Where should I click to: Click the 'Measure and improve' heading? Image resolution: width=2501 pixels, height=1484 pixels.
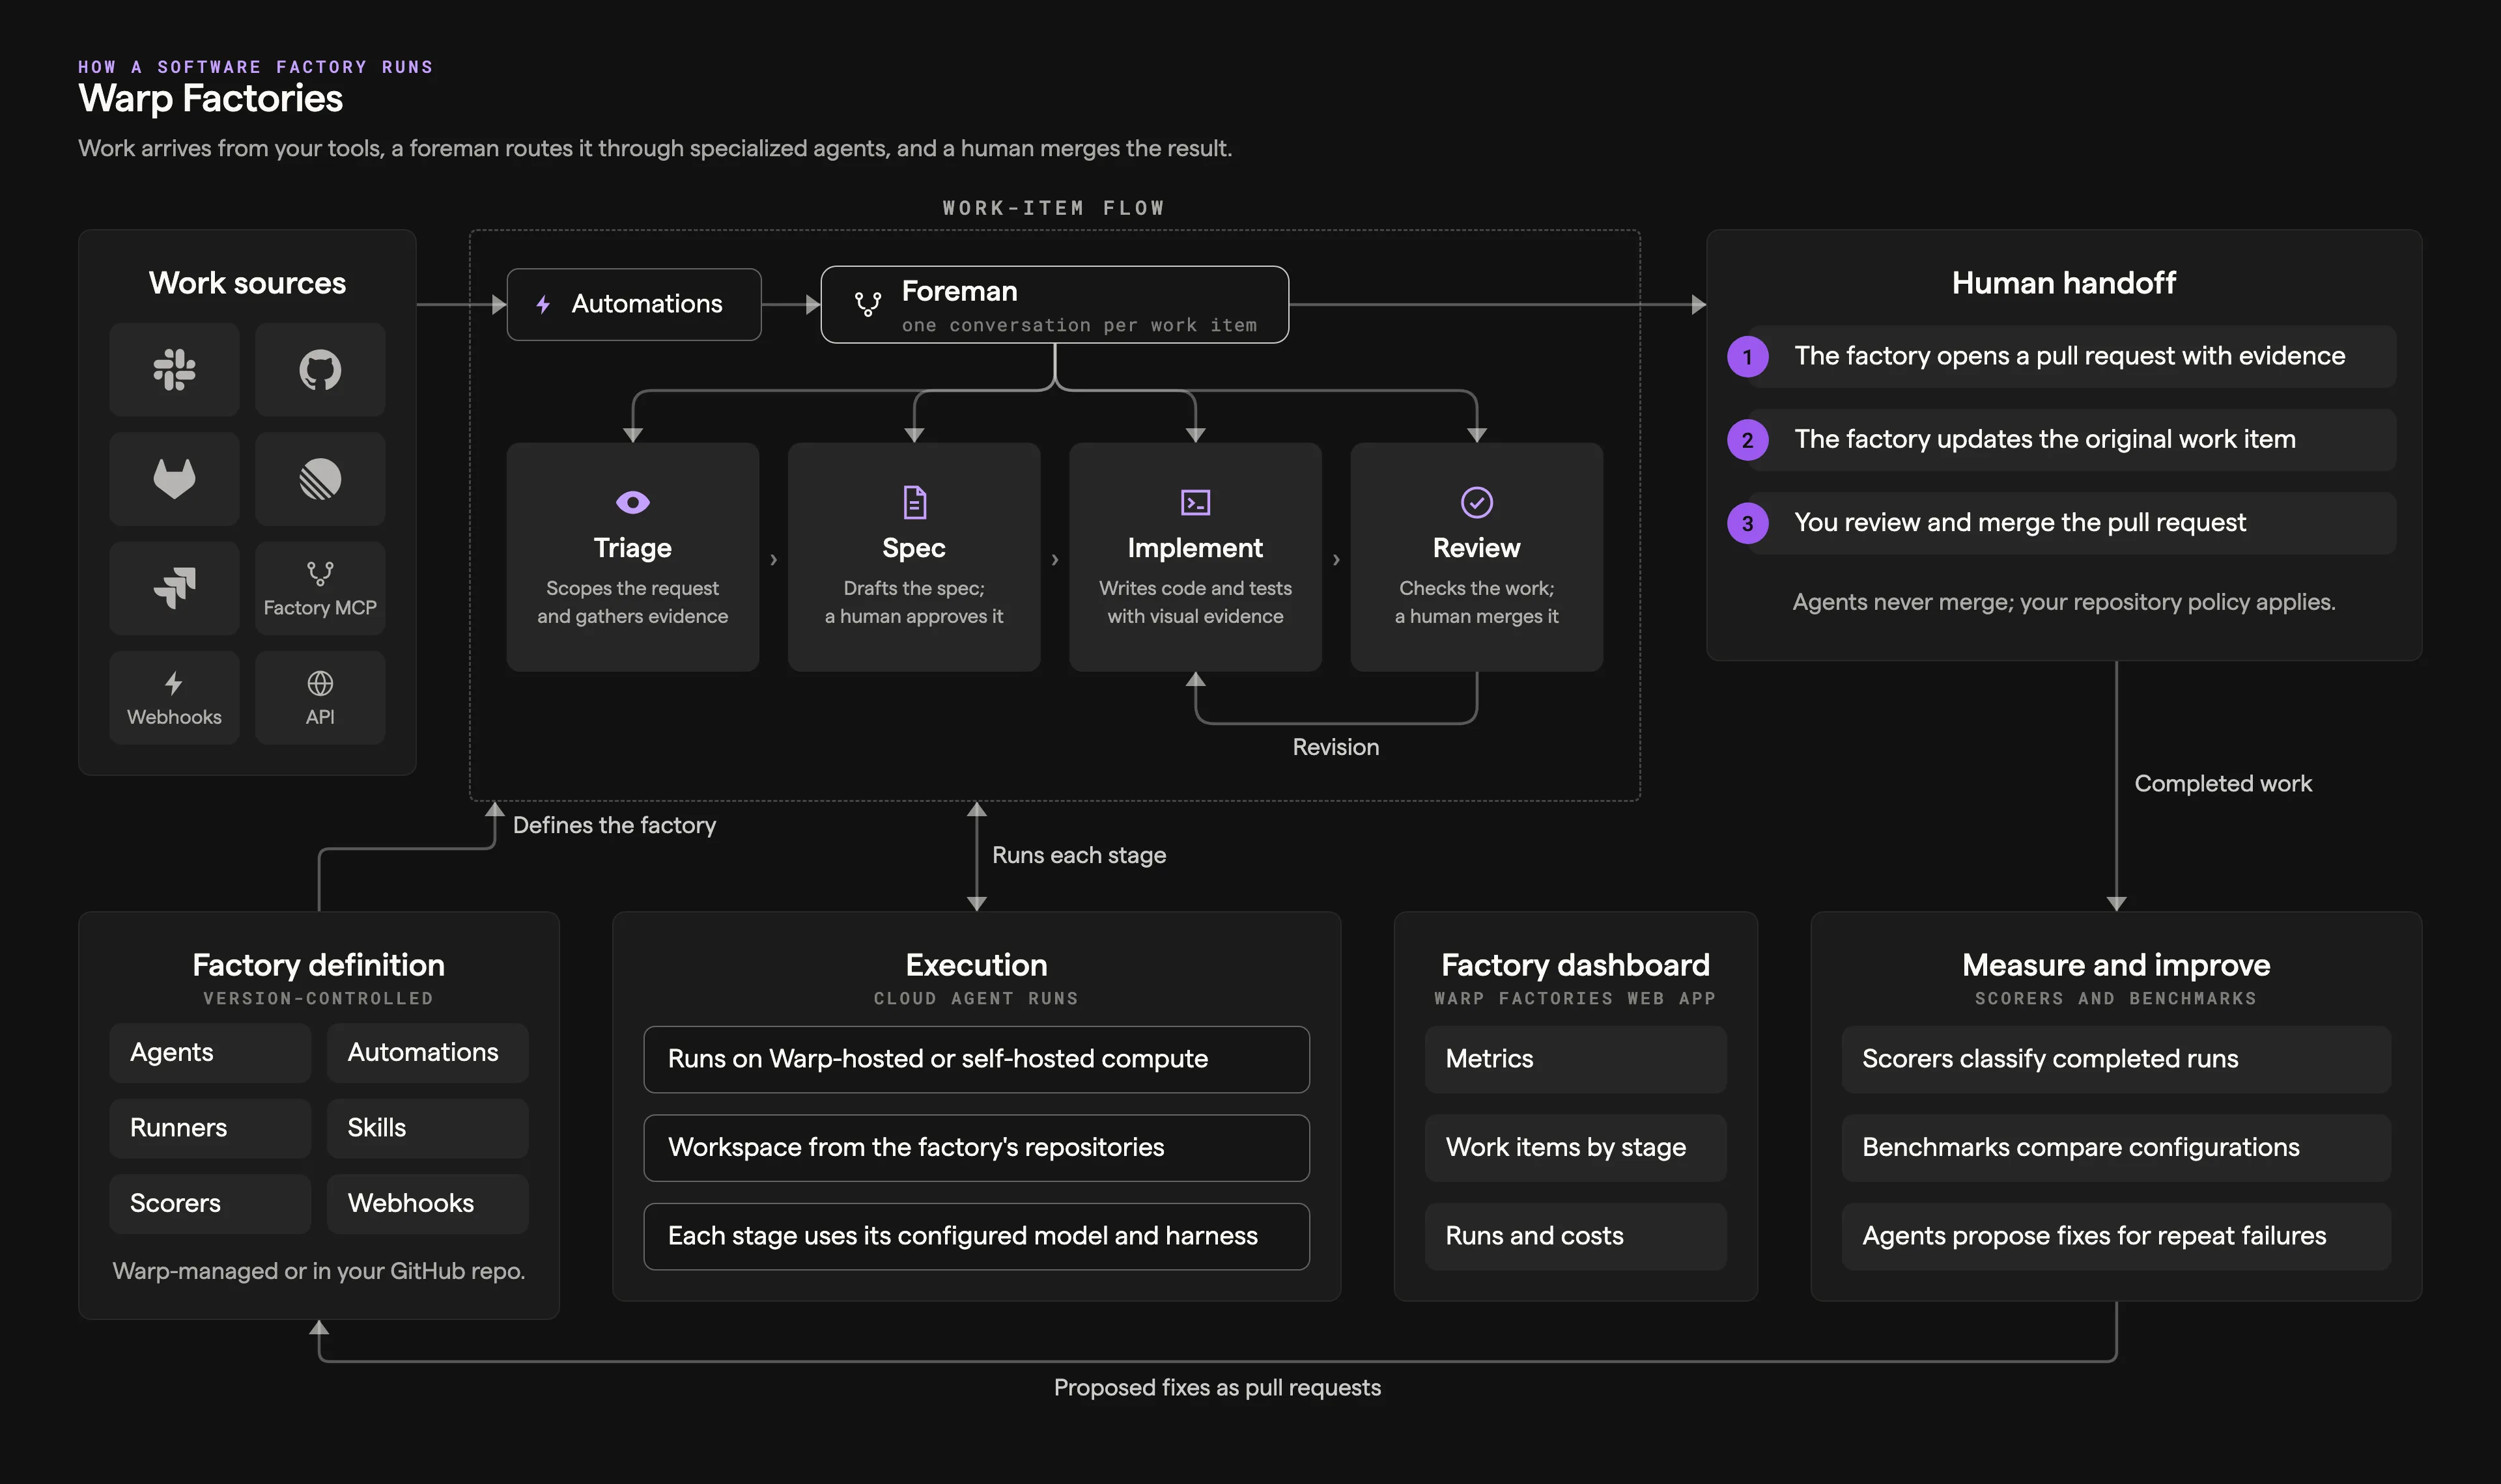(2116, 966)
